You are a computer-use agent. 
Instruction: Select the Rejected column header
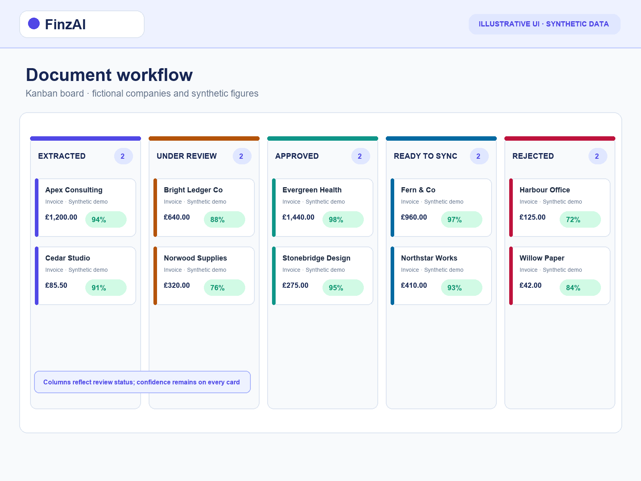point(533,156)
